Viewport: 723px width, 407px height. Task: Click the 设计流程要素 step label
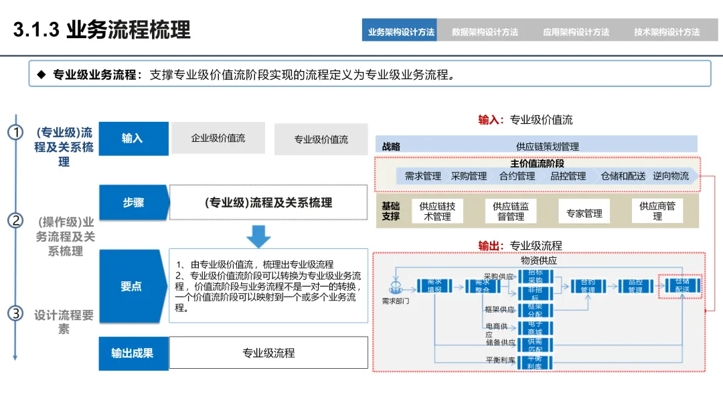(64, 322)
